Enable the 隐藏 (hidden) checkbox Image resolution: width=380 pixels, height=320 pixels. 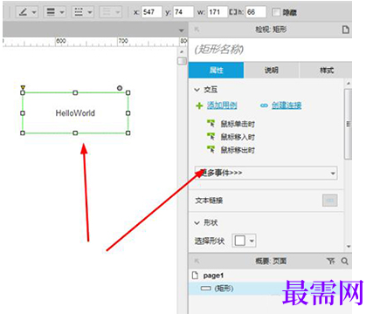point(276,12)
